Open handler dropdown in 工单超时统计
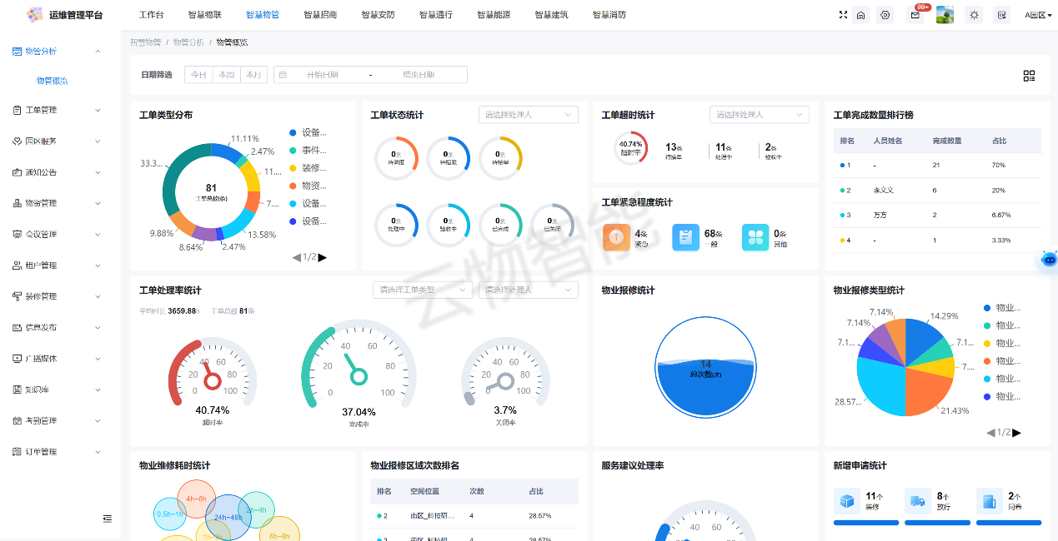Image resolution: width=1058 pixels, height=541 pixels. click(760, 115)
